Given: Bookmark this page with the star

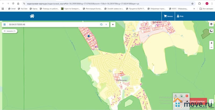Looking at the screenshot, I should point(192,3).
